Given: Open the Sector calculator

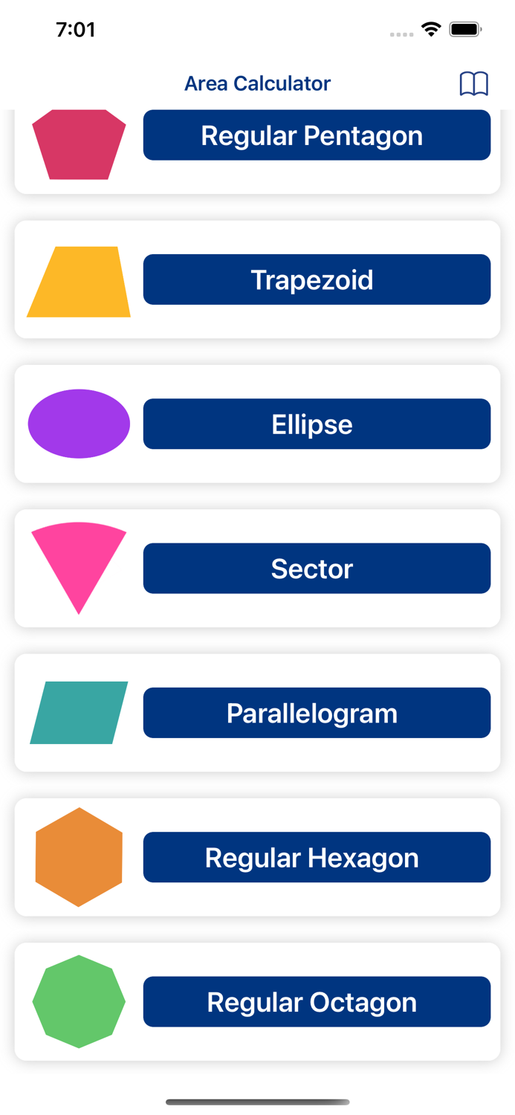Looking at the screenshot, I should (317, 568).
